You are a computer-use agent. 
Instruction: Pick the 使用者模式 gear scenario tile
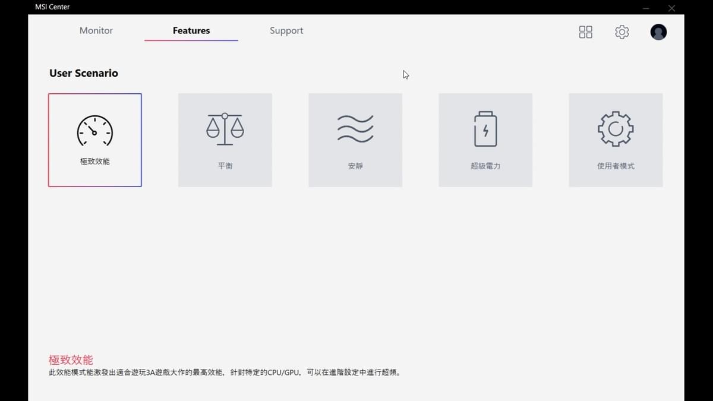pos(616,140)
